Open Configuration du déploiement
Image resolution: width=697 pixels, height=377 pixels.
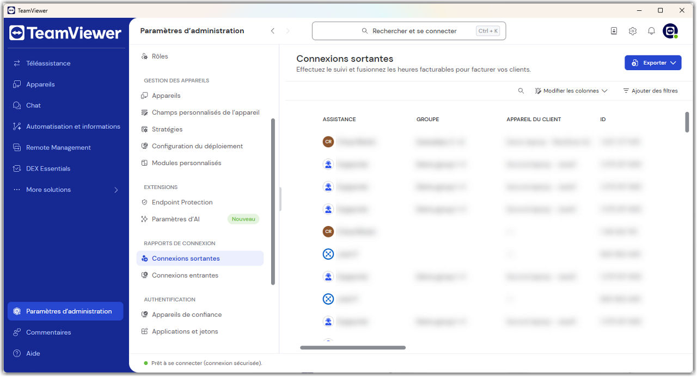pyautogui.click(x=198, y=146)
